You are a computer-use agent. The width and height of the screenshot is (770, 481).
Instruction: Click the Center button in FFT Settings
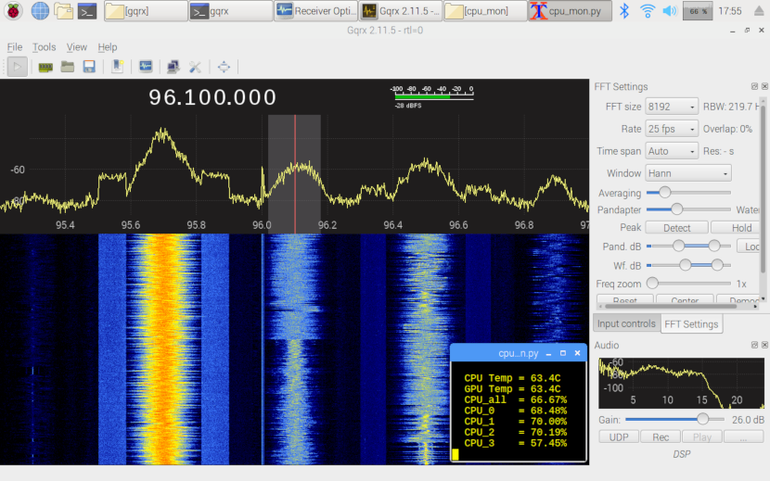[x=685, y=301]
